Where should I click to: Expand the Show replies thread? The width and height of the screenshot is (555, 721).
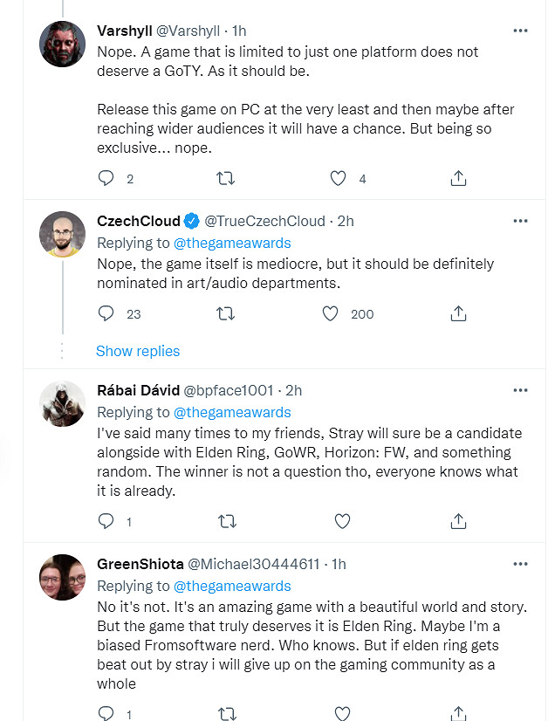pyautogui.click(x=138, y=351)
